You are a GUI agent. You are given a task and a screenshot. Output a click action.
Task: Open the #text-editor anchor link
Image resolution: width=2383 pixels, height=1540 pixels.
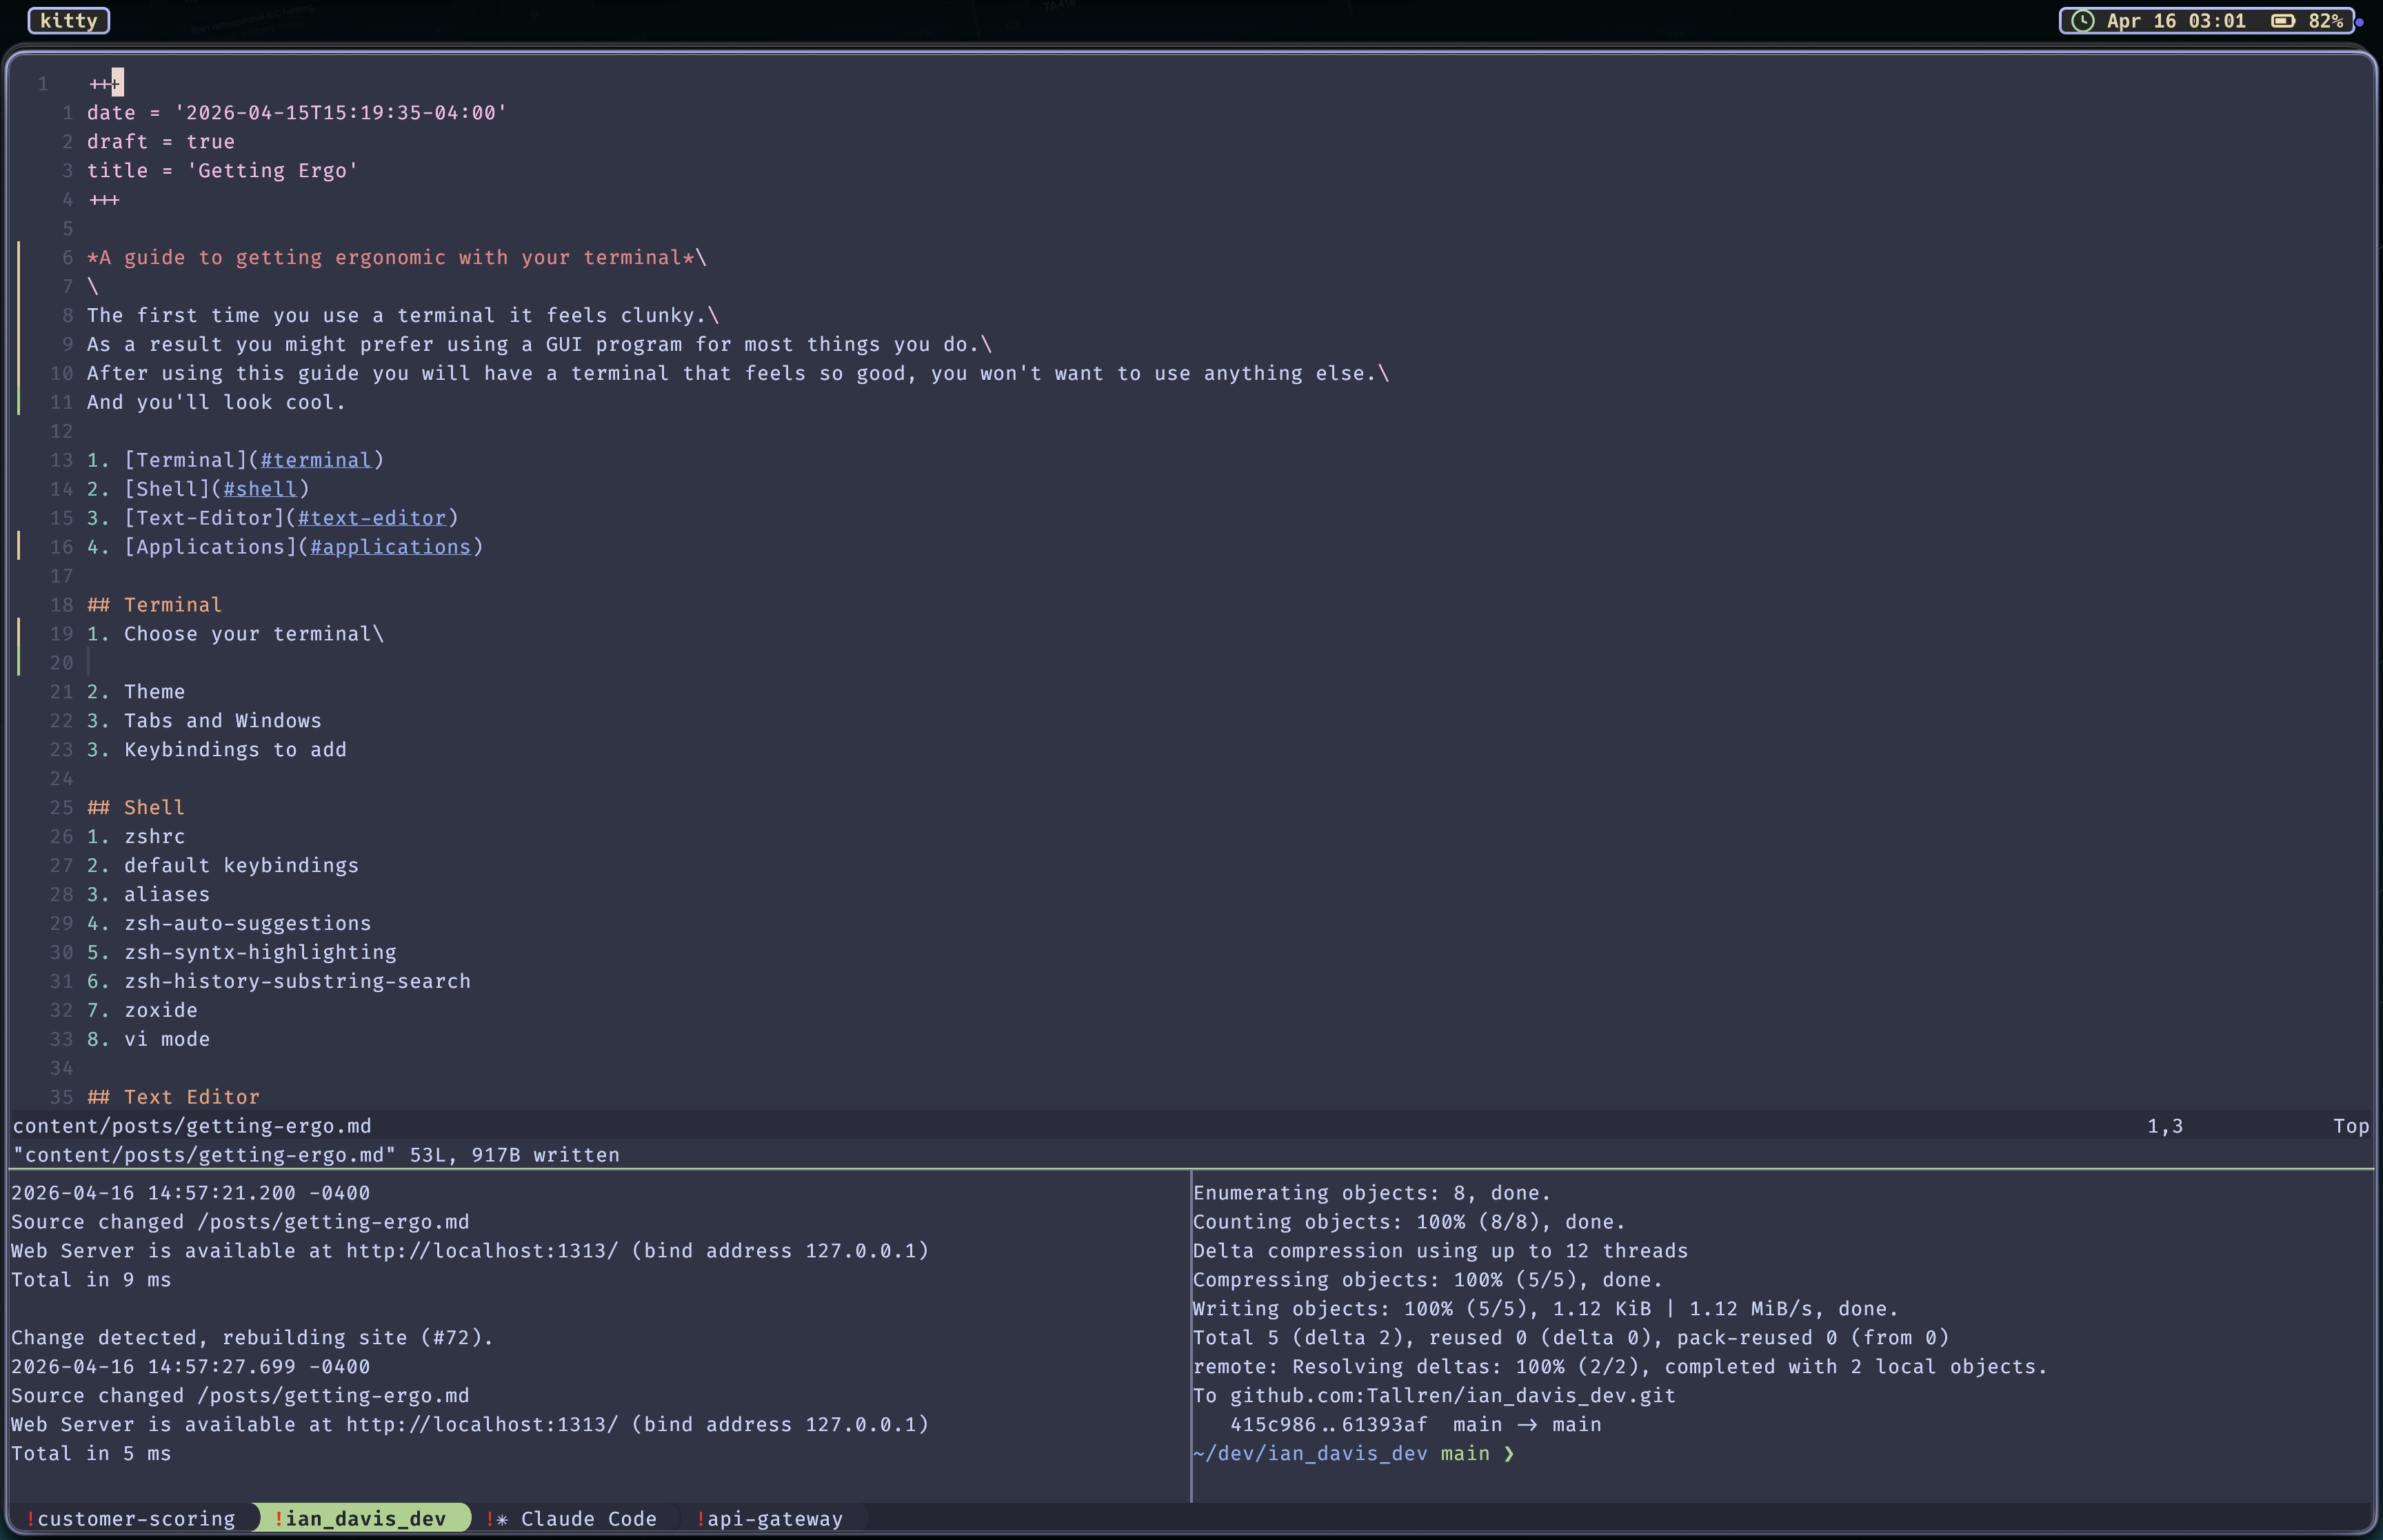pyautogui.click(x=372, y=518)
